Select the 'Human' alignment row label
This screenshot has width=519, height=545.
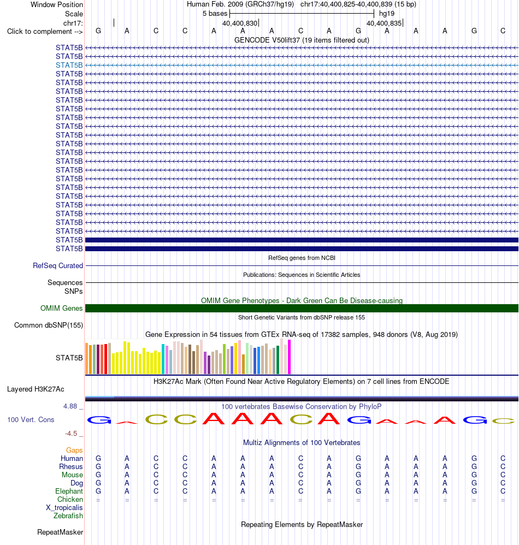pos(72,459)
